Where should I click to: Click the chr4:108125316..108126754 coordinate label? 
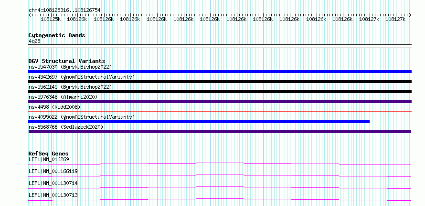(x=64, y=10)
